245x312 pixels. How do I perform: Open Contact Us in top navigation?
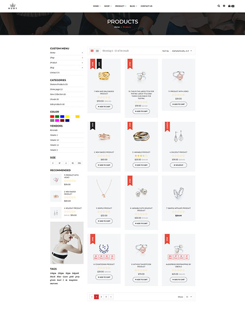(x=147, y=6)
